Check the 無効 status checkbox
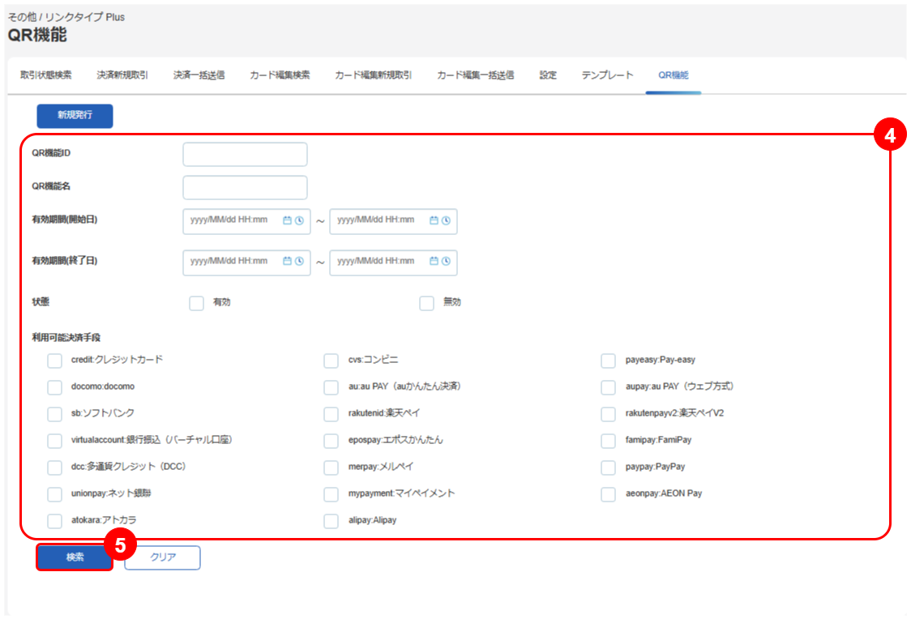The height and width of the screenshot is (619, 911). pyautogui.click(x=426, y=303)
